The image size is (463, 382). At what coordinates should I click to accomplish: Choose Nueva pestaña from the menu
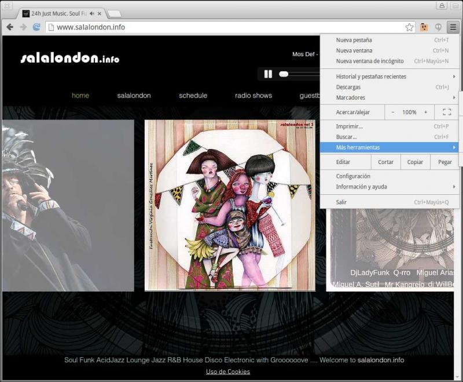click(389, 40)
